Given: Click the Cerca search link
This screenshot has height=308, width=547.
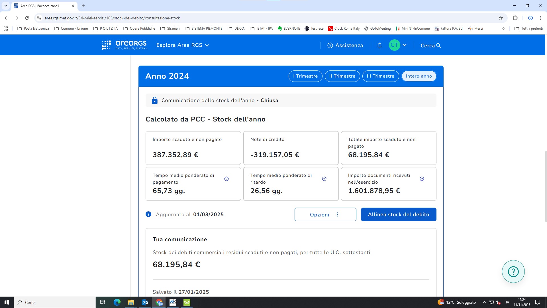Looking at the screenshot, I should tap(431, 46).
